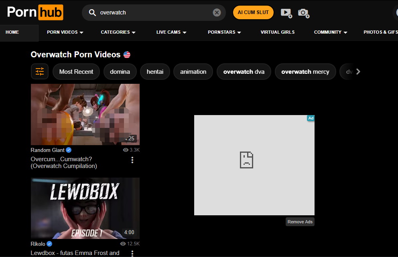Click the right chevron to show more chips
The image size is (398, 257).
click(x=358, y=72)
